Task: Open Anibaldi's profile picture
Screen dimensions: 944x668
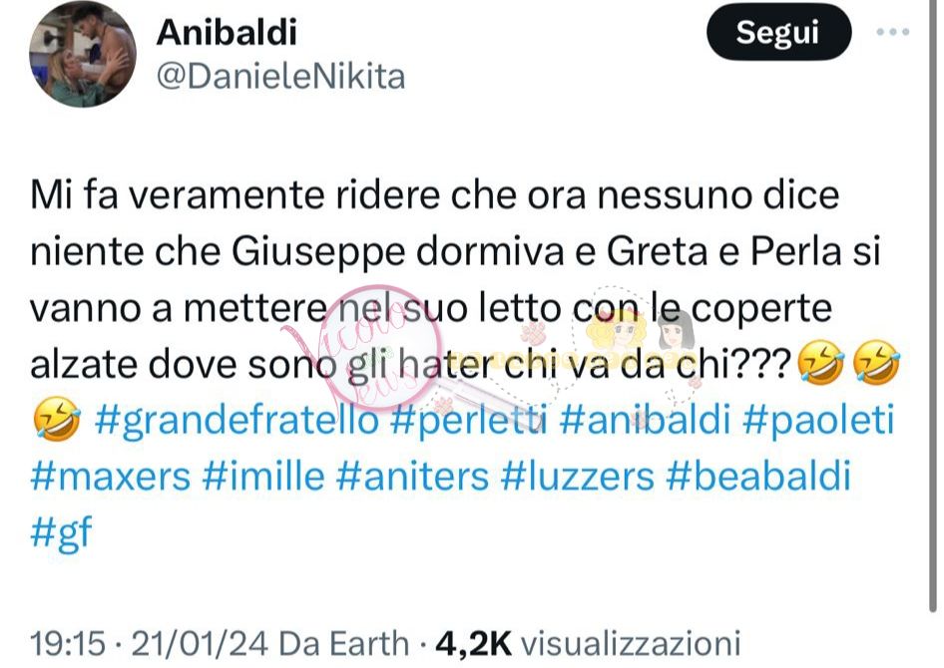Action: pyautogui.click(x=83, y=54)
